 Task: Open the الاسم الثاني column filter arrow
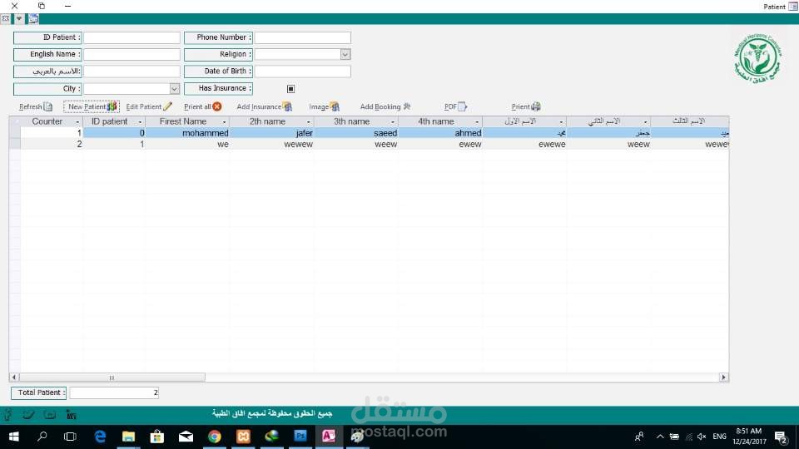coord(645,122)
